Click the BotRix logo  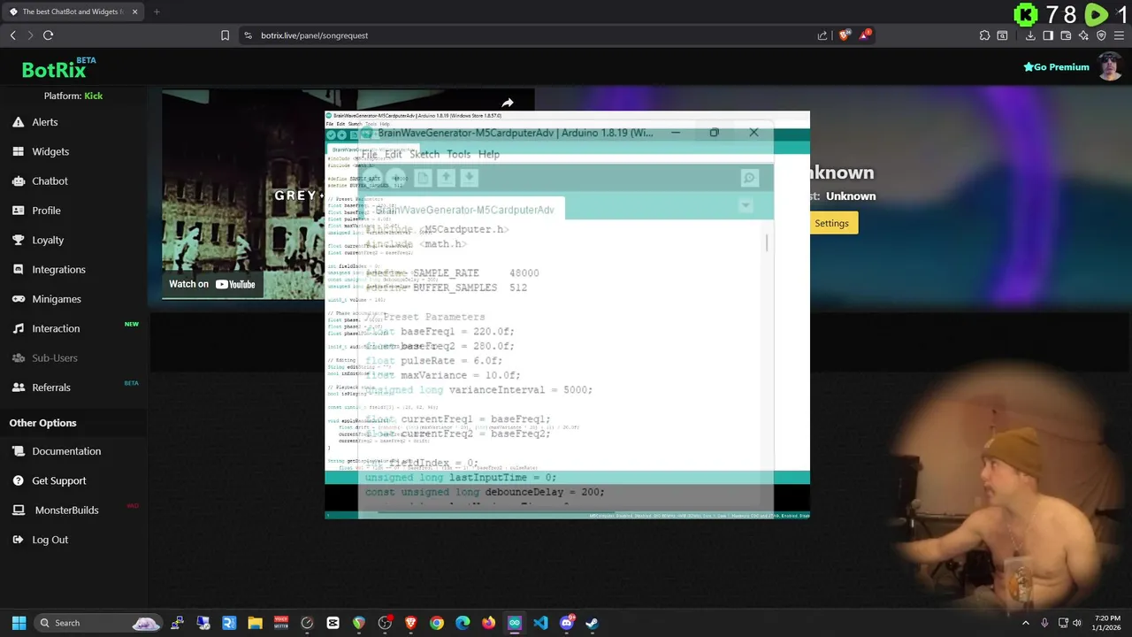(54, 70)
